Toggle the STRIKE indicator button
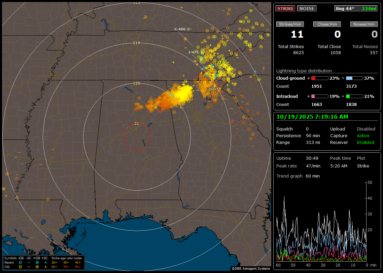 285,8
